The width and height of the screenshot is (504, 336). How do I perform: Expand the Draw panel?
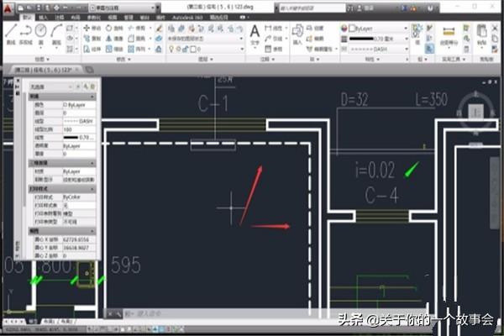coord(43,59)
